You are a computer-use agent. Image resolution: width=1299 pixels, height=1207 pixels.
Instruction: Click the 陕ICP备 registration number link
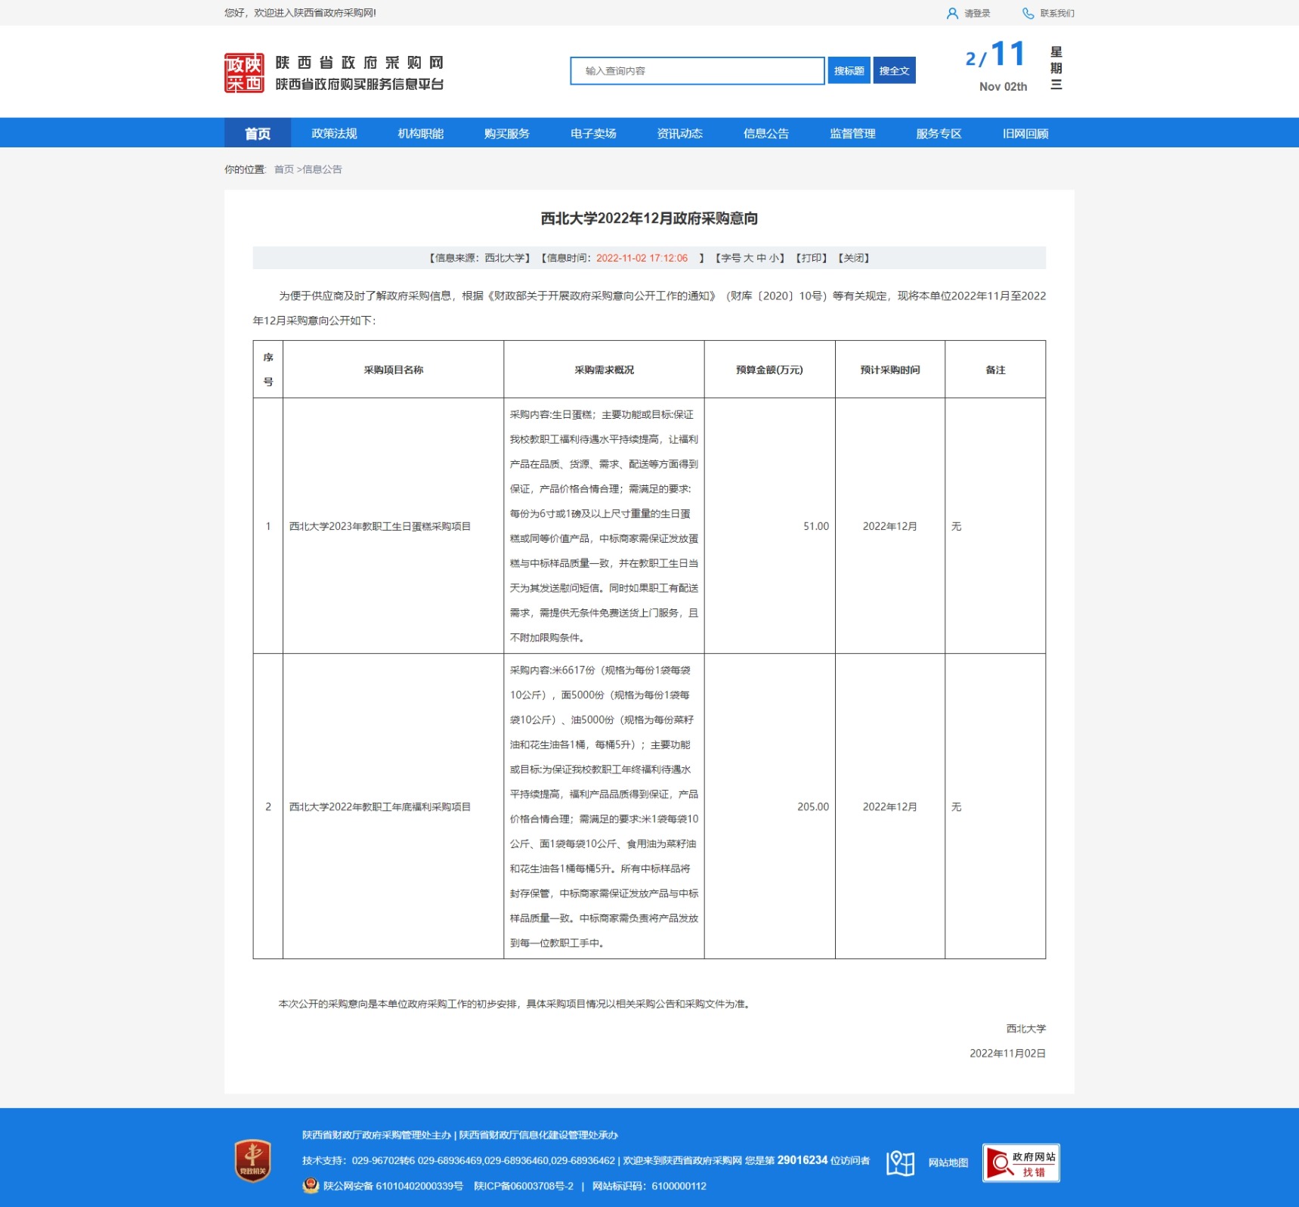(523, 1186)
